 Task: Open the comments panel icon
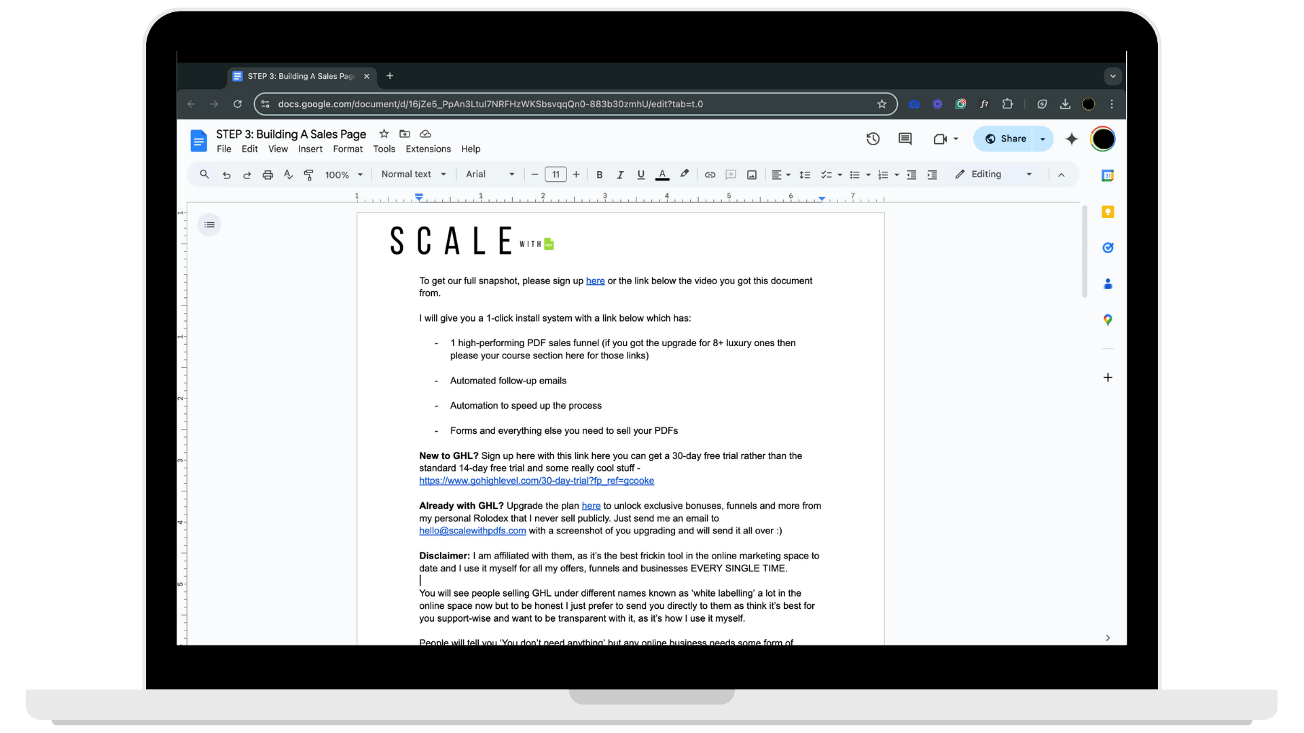click(905, 139)
